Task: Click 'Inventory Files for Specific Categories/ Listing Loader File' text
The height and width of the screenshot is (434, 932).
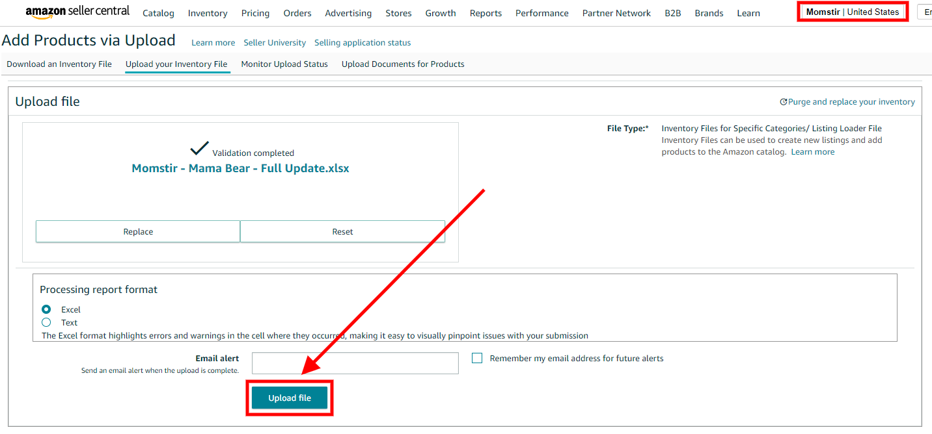Action: click(x=772, y=129)
